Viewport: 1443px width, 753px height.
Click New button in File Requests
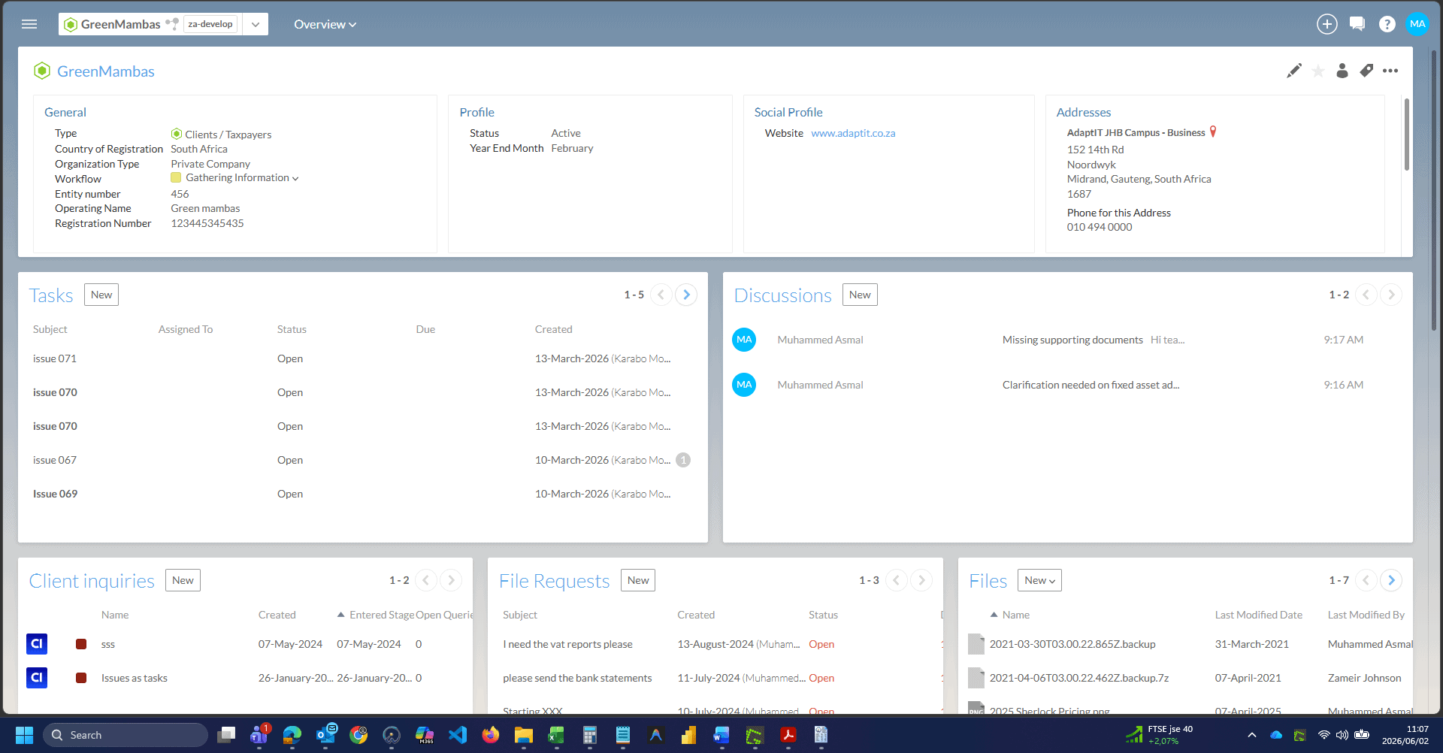(x=638, y=580)
